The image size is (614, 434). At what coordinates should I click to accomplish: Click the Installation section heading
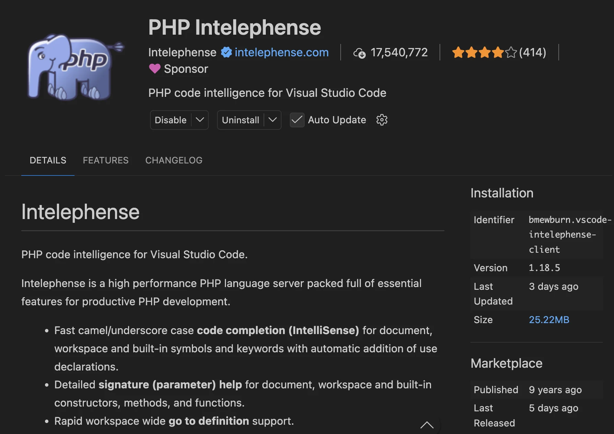click(502, 193)
